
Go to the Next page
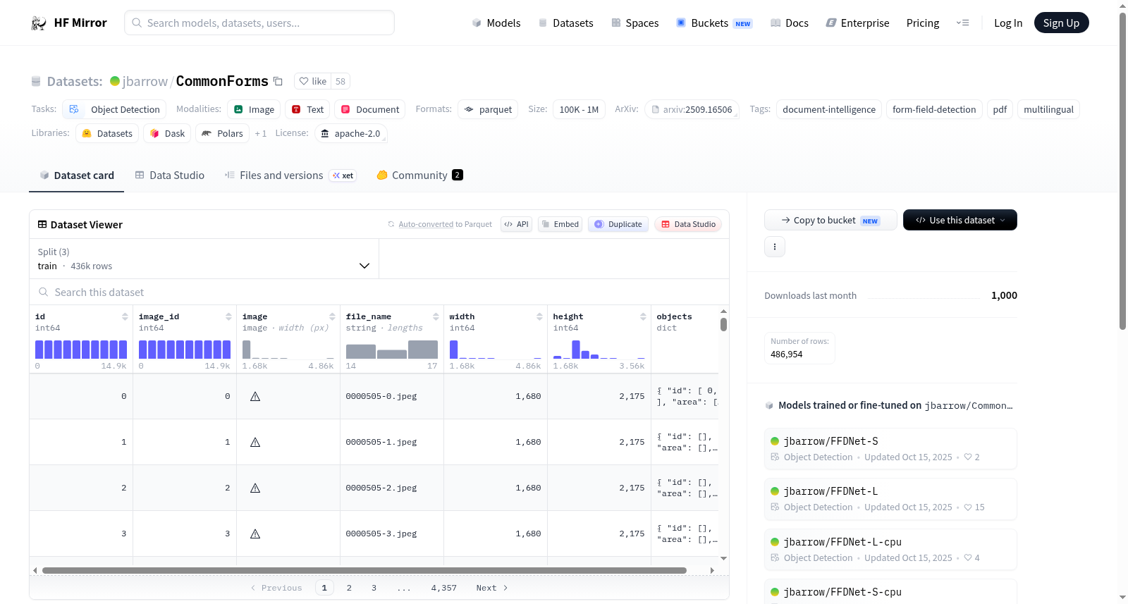[x=492, y=588]
